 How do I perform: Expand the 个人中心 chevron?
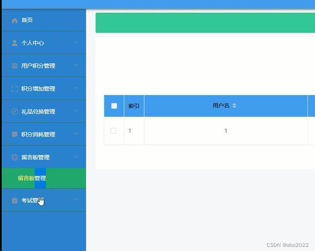tap(75, 42)
